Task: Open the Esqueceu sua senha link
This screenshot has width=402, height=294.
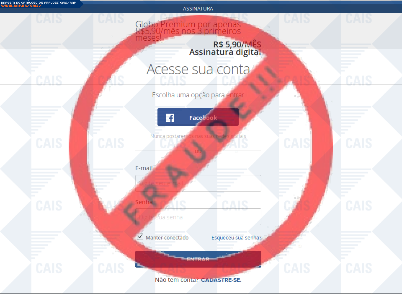Action: point(236,238)
